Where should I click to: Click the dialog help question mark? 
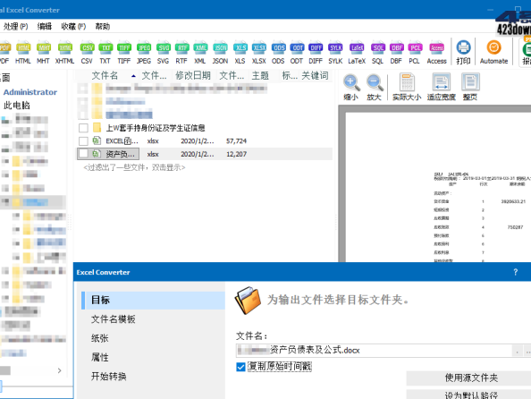tap(516, 272)
